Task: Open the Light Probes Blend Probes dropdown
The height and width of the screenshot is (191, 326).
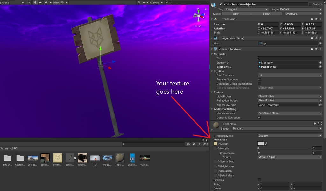Action: [290, 96]
